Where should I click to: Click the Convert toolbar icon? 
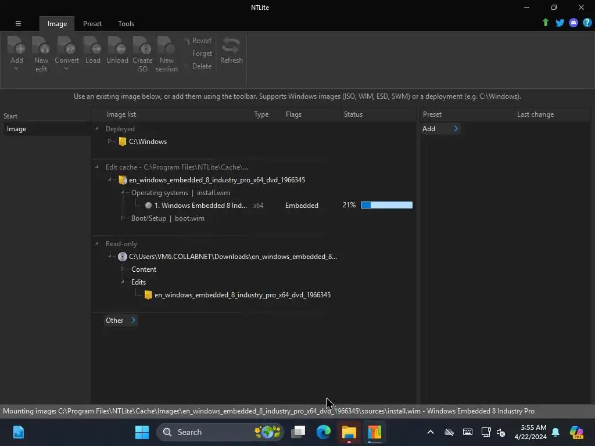(66, 45)
